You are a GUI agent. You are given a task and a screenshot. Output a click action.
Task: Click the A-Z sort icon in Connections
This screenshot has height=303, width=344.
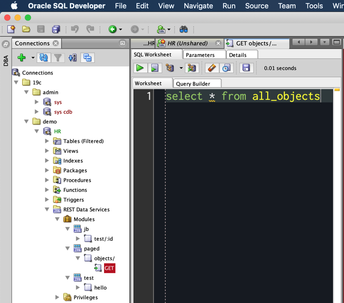coord(73,58)
